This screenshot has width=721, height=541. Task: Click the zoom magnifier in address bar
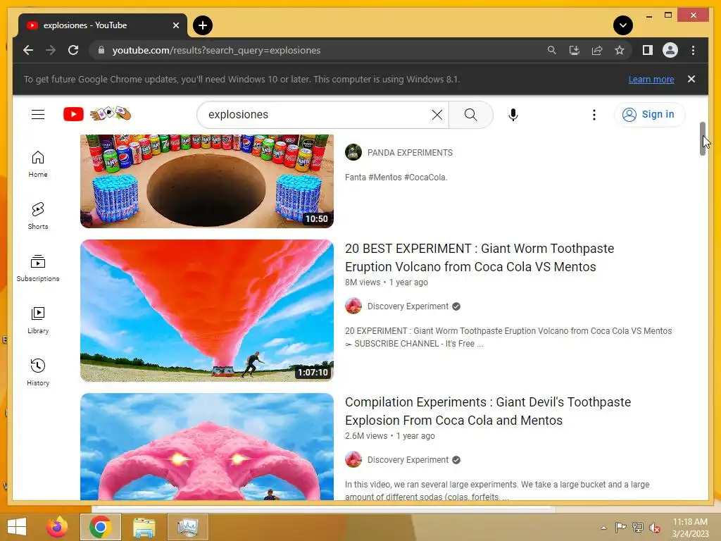(552, 50)
